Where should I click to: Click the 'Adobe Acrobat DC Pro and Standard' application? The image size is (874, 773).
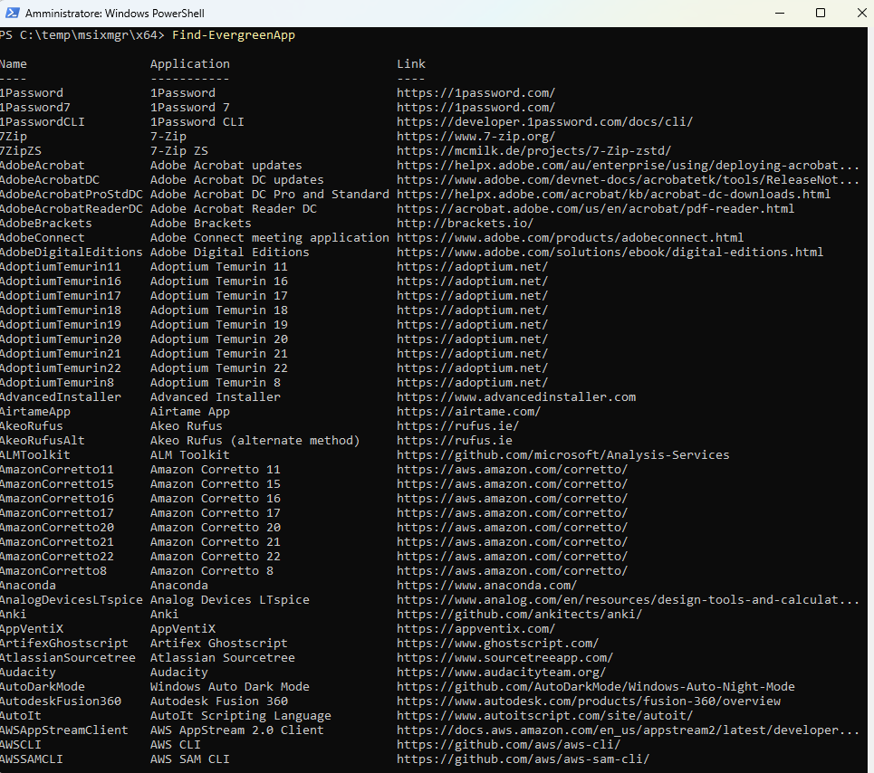click(x=270, y=195)
